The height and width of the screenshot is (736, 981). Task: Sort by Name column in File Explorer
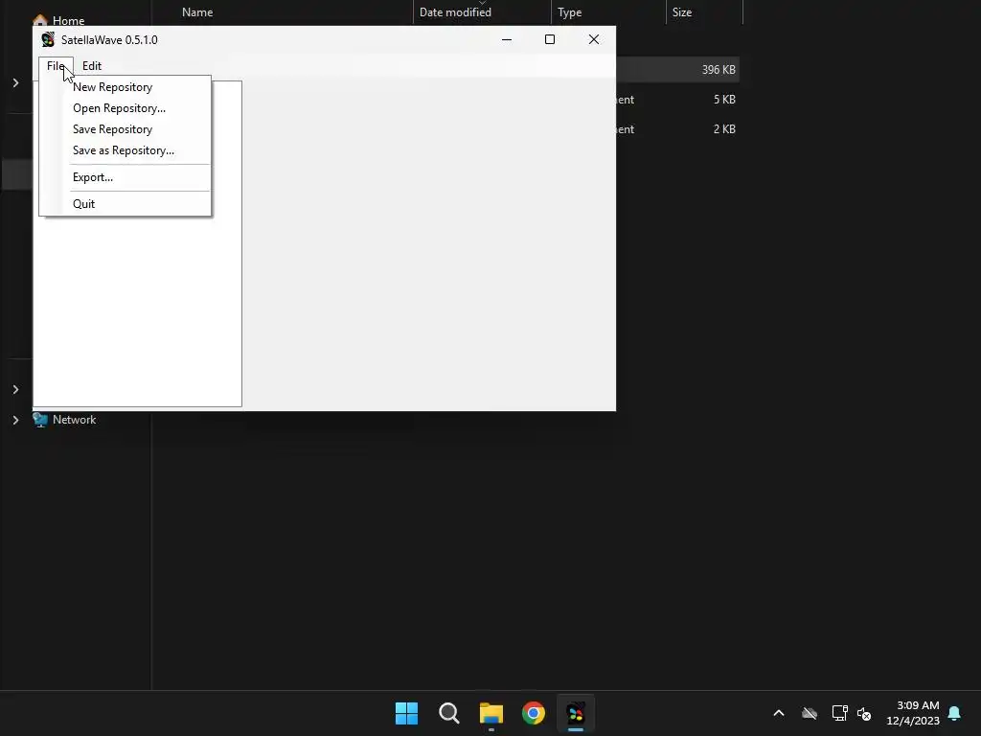click(197, 11)
